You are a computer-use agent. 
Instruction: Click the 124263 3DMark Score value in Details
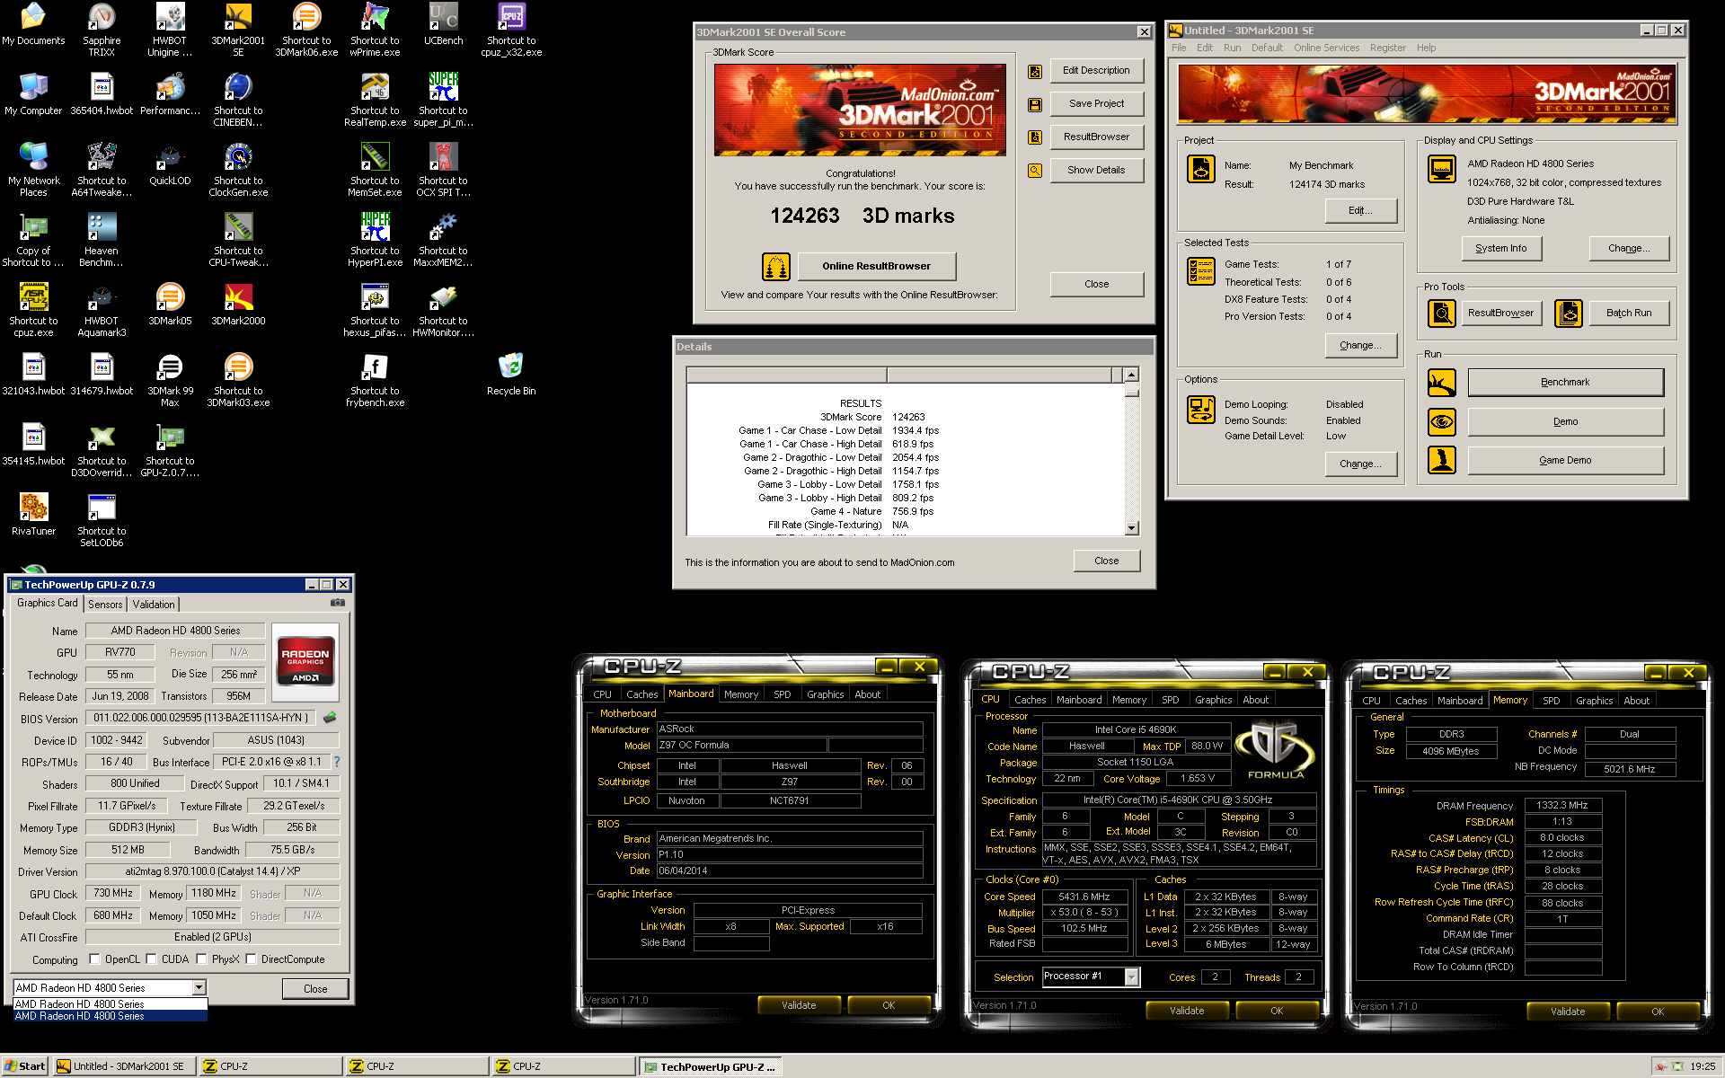tap(908, 417)
